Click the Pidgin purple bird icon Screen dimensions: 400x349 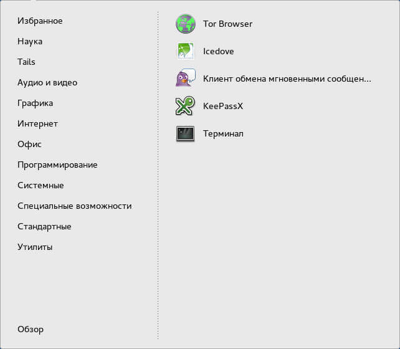point(186,78)
